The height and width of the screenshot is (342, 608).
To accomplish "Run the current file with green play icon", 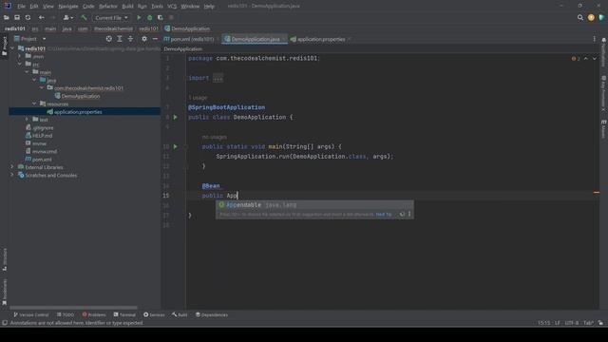I will (x=139, y=17).
